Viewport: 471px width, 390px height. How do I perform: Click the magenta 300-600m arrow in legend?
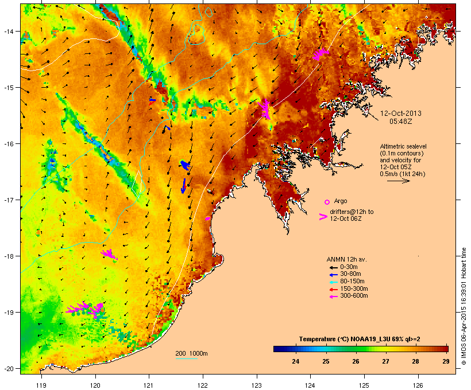(x=333, y=297)
